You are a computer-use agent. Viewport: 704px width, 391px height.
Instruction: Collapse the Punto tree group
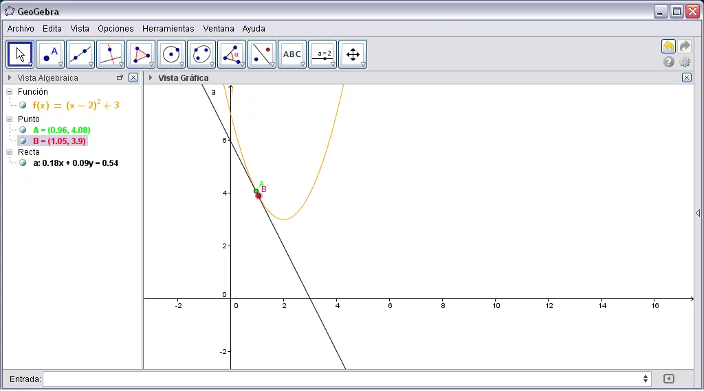pos(10,119)
